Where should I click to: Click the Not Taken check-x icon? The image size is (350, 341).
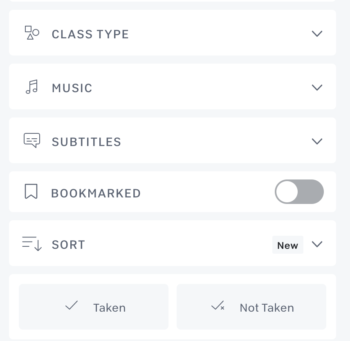[x=218, y=306]
